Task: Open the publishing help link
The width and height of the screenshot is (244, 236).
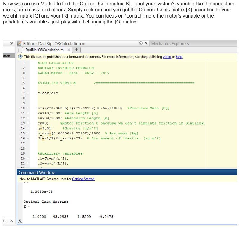Action: (179, 57)
